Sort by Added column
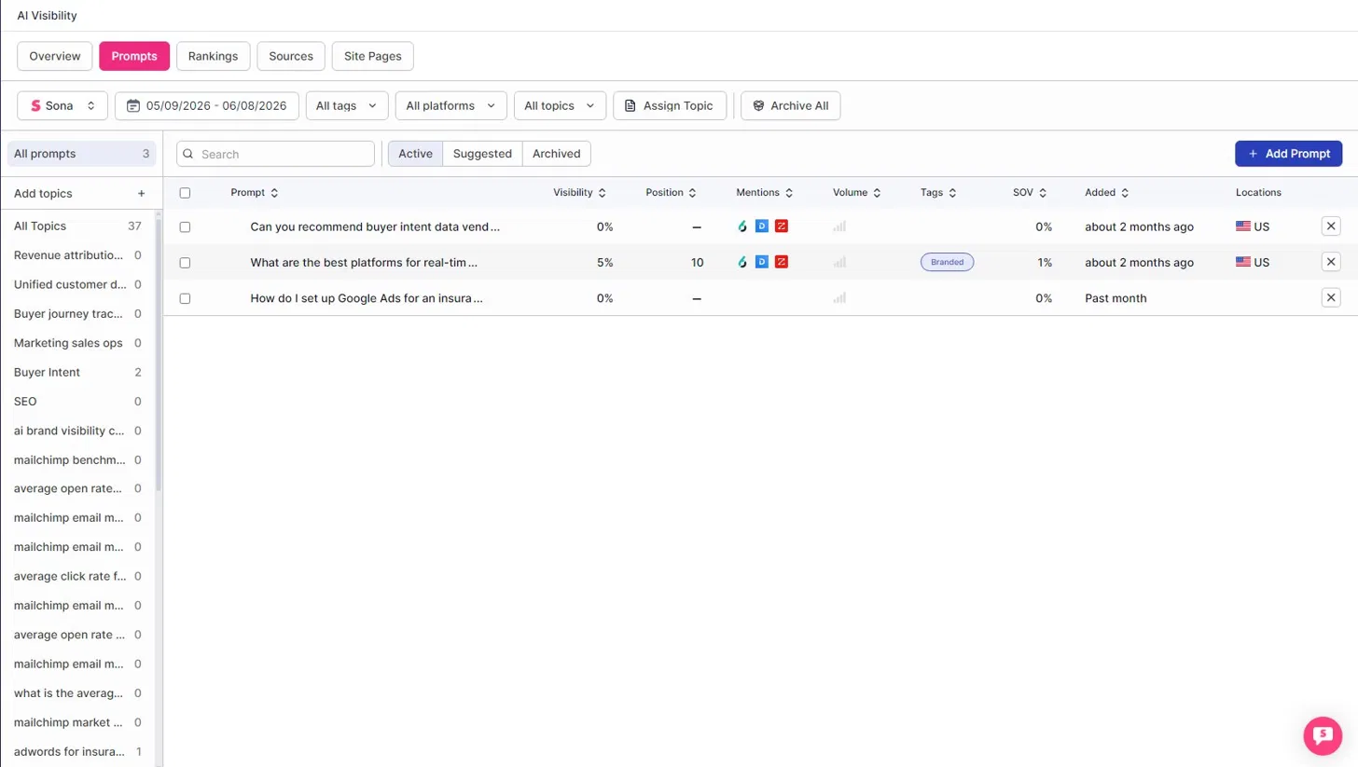 pyautogui.click(x=1107, y=193)
